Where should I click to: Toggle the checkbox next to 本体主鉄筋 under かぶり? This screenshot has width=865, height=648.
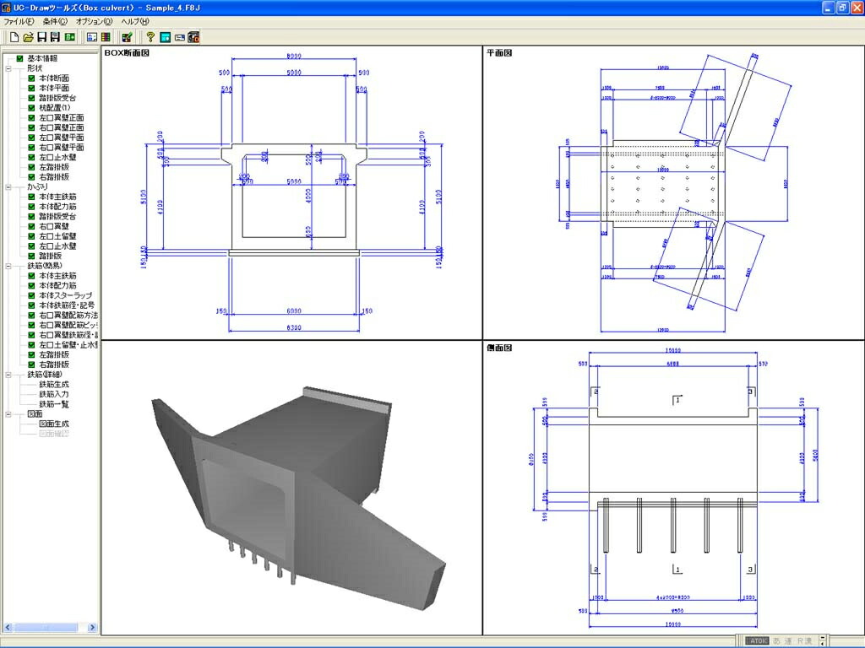pos(31,197)
